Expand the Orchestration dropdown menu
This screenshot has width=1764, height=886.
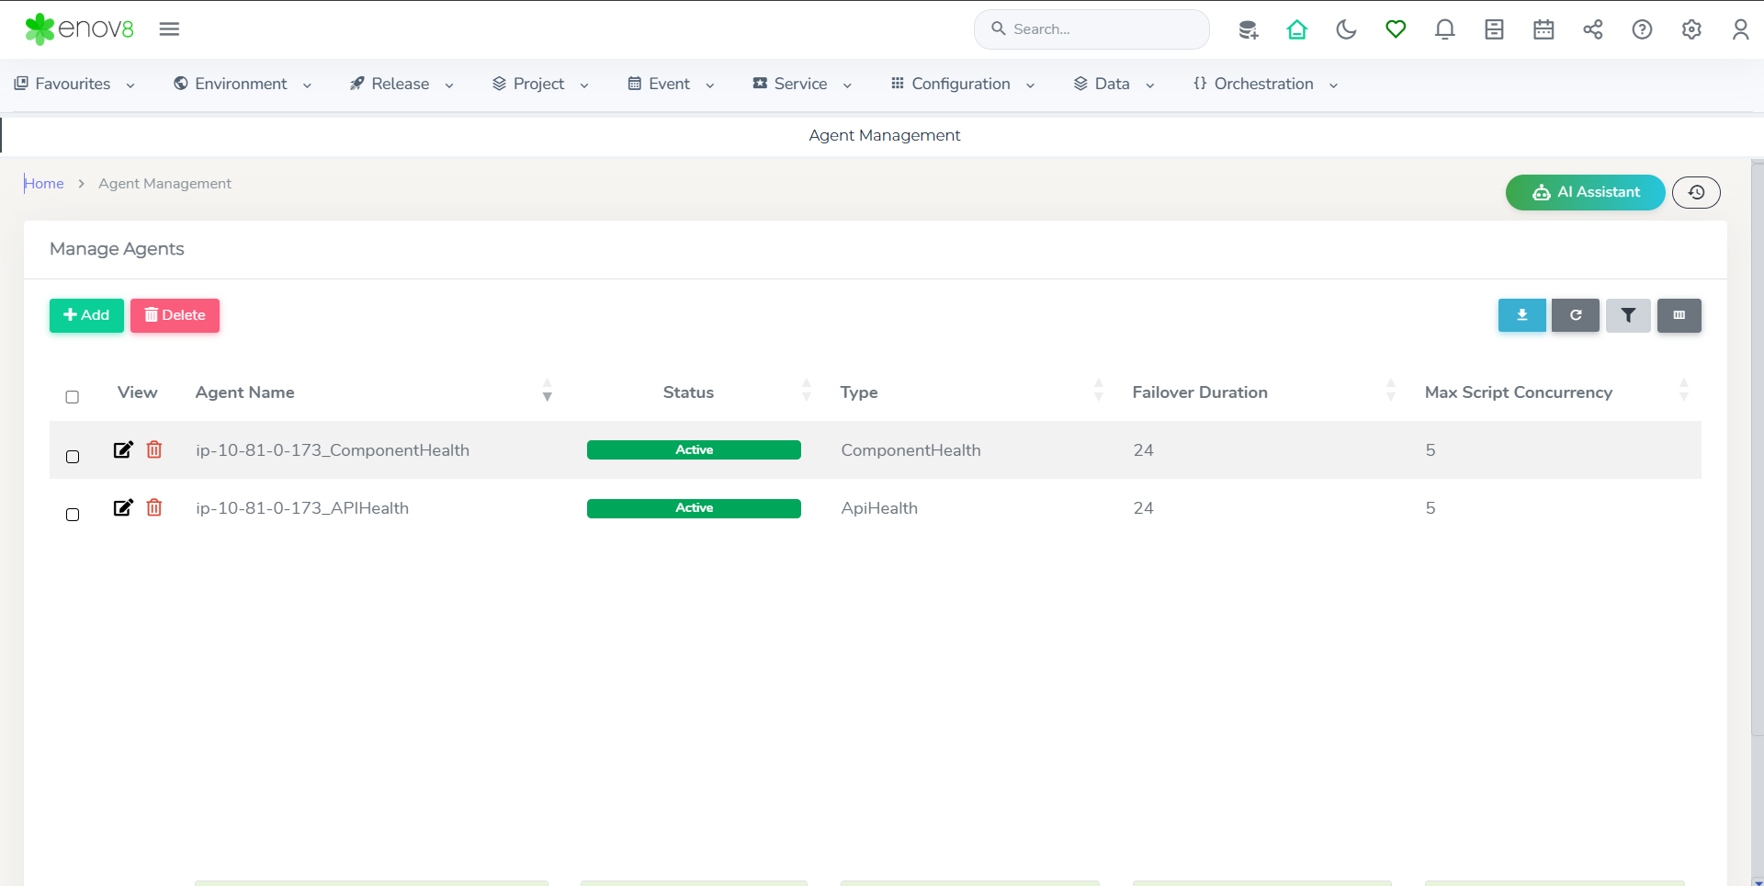1265,84
